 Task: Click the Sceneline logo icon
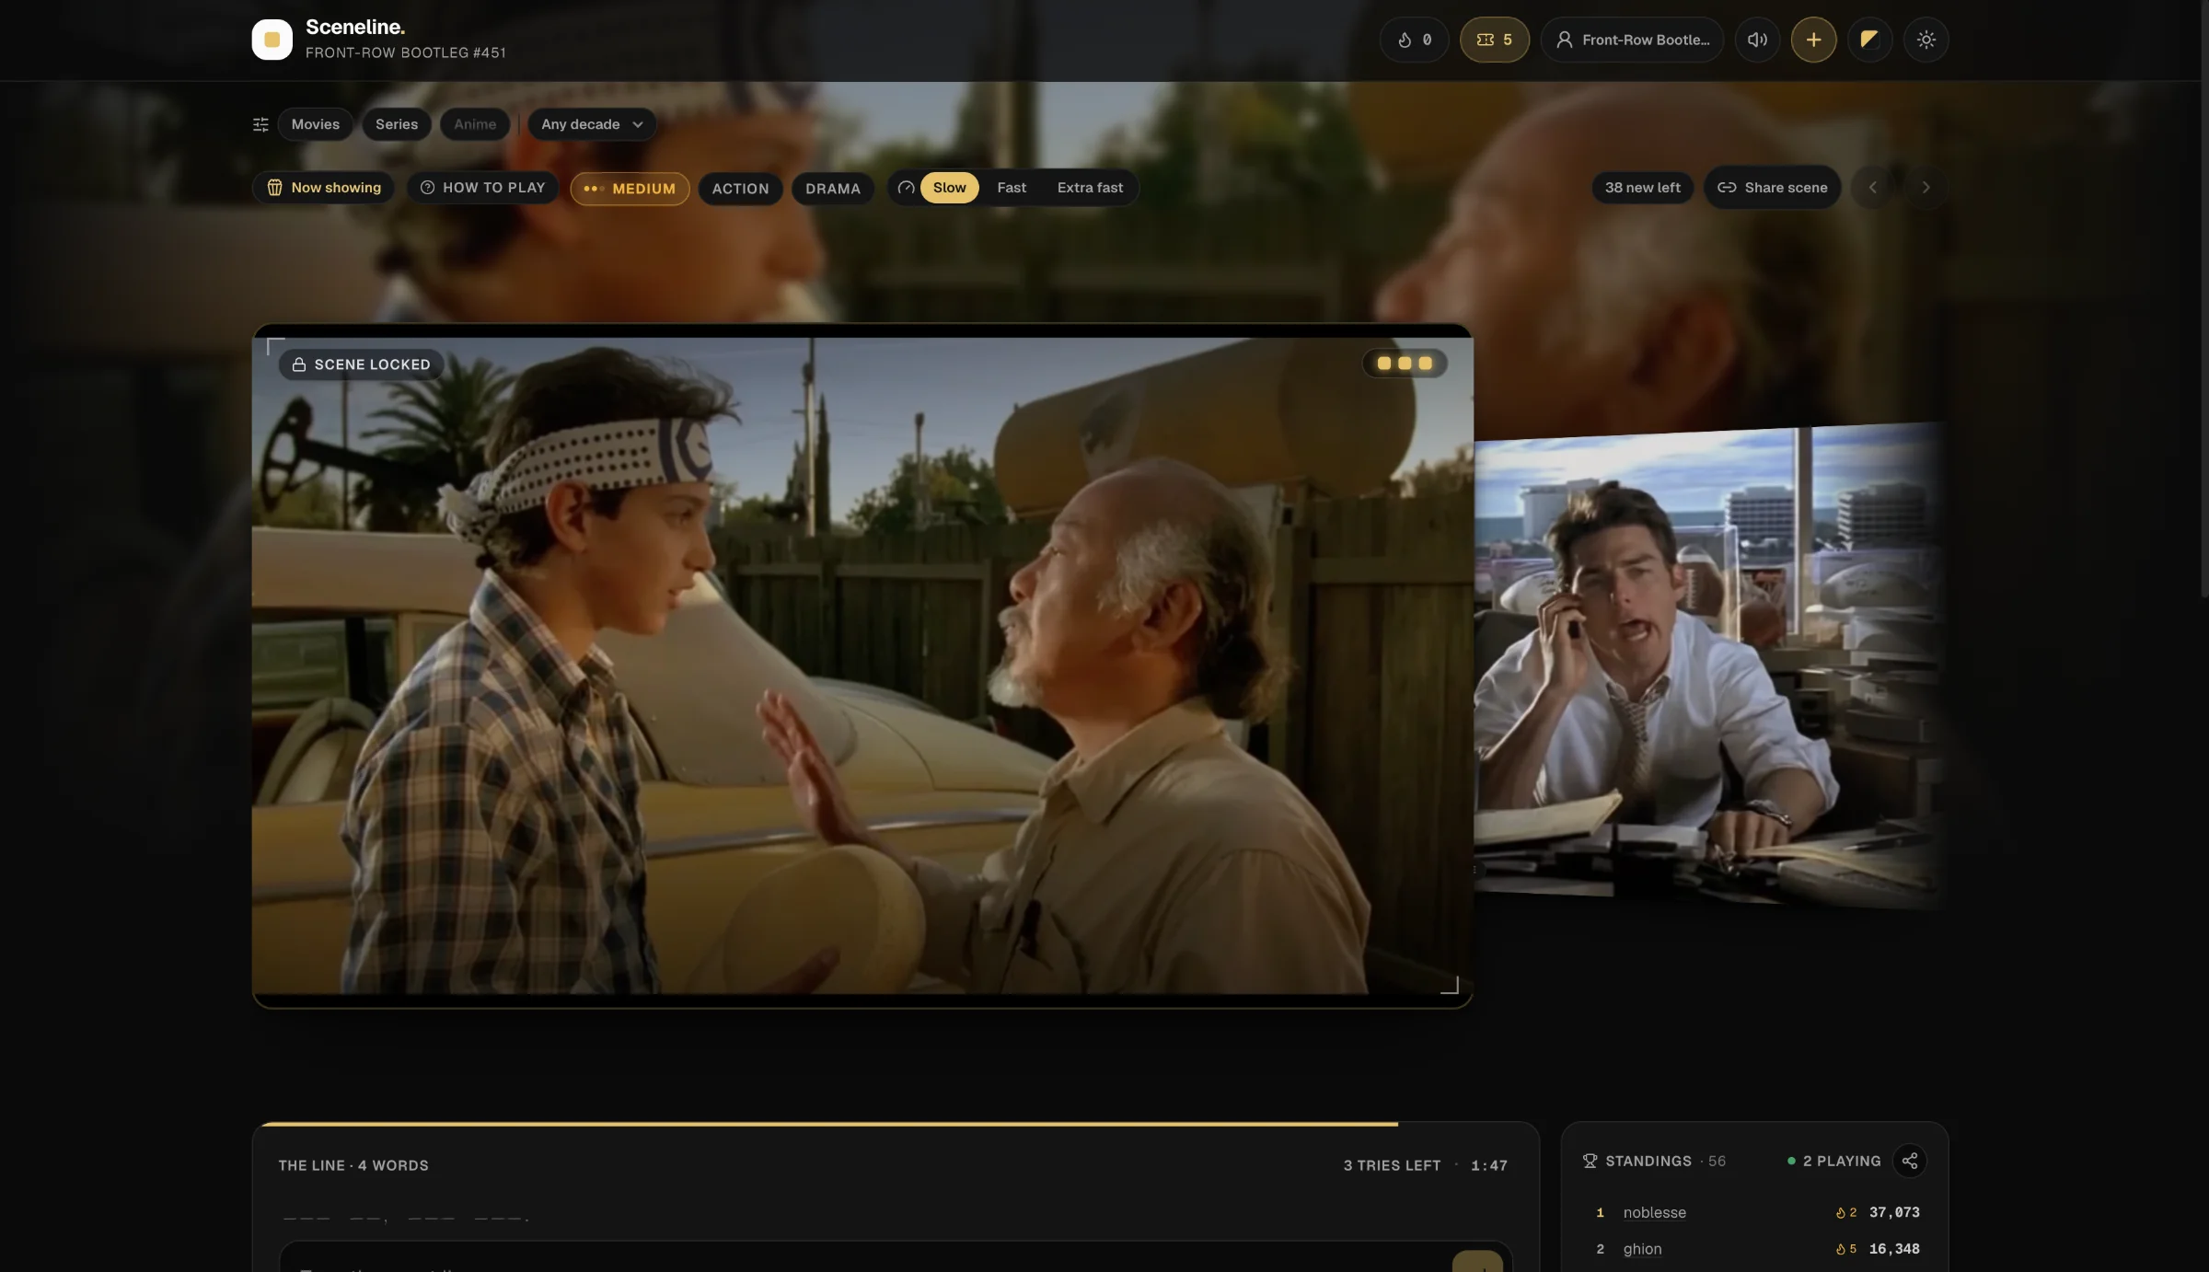[x=272, y=40]
